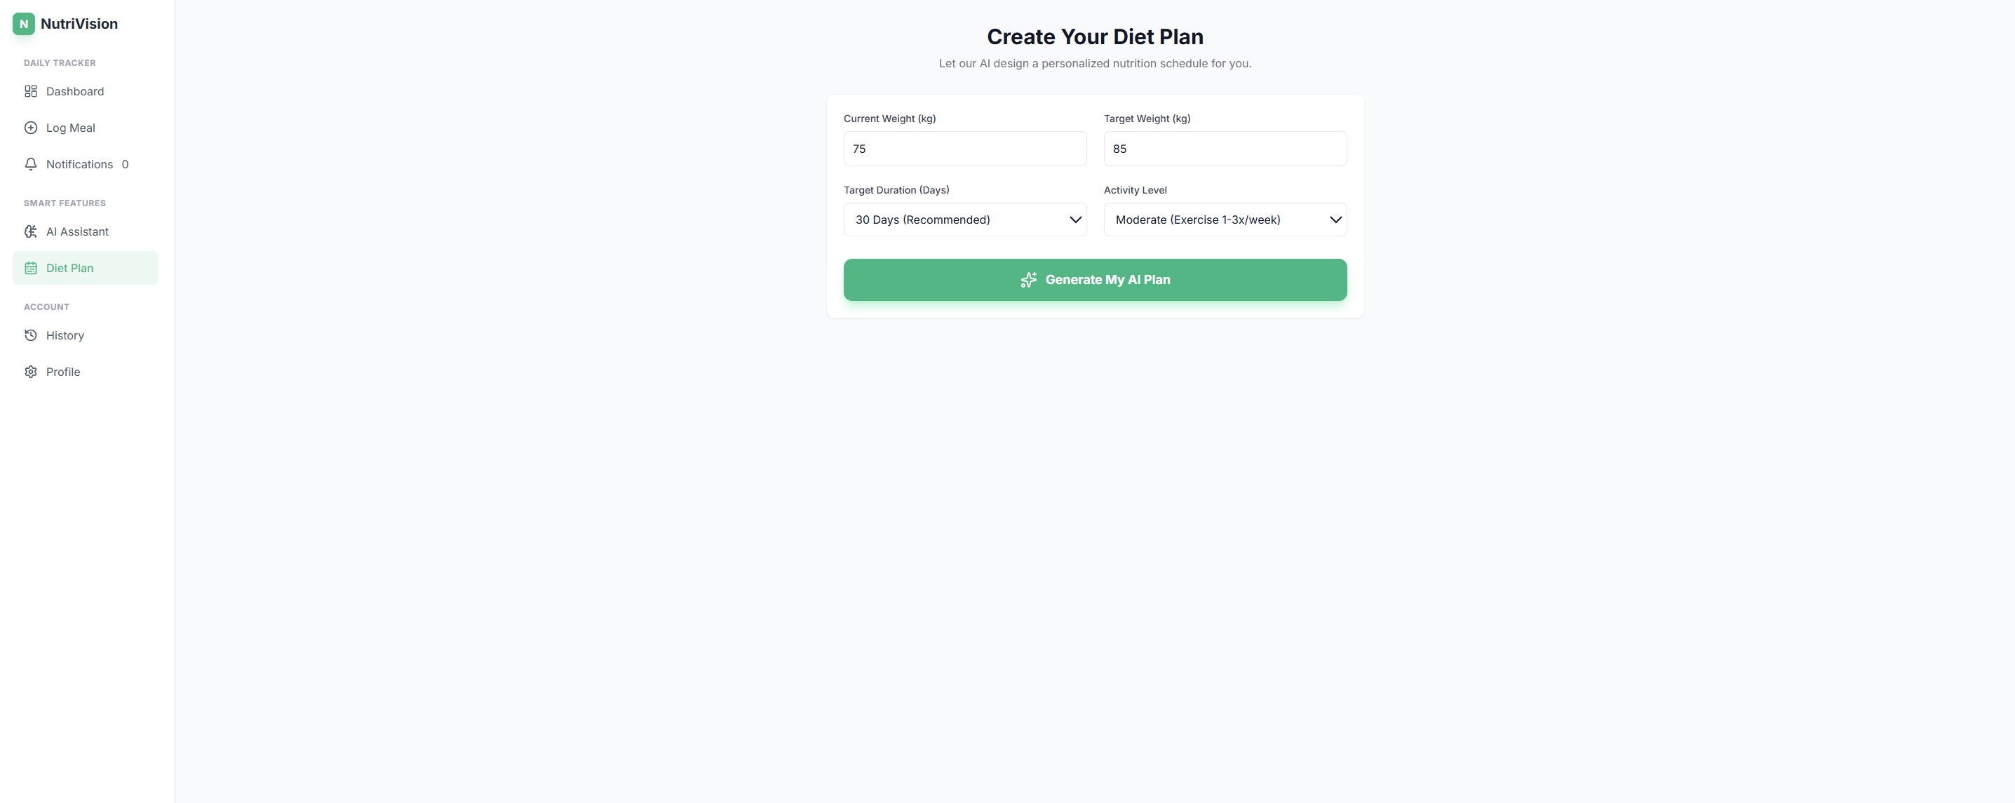Open the AI Assistant sparkle icon
The width and height of the screenshot is (2015, 803).
click(30, 231)
